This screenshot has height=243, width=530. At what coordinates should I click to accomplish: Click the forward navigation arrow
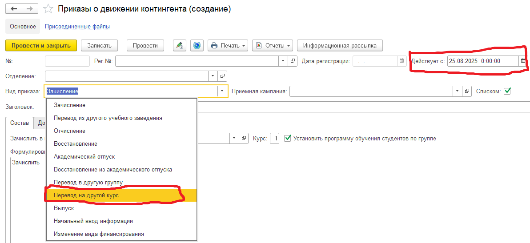point(30,9)
